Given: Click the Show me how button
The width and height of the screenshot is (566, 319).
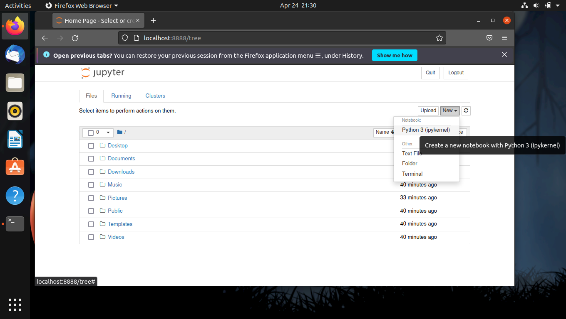Looking at the screenshot, I should tap(395, 55).
